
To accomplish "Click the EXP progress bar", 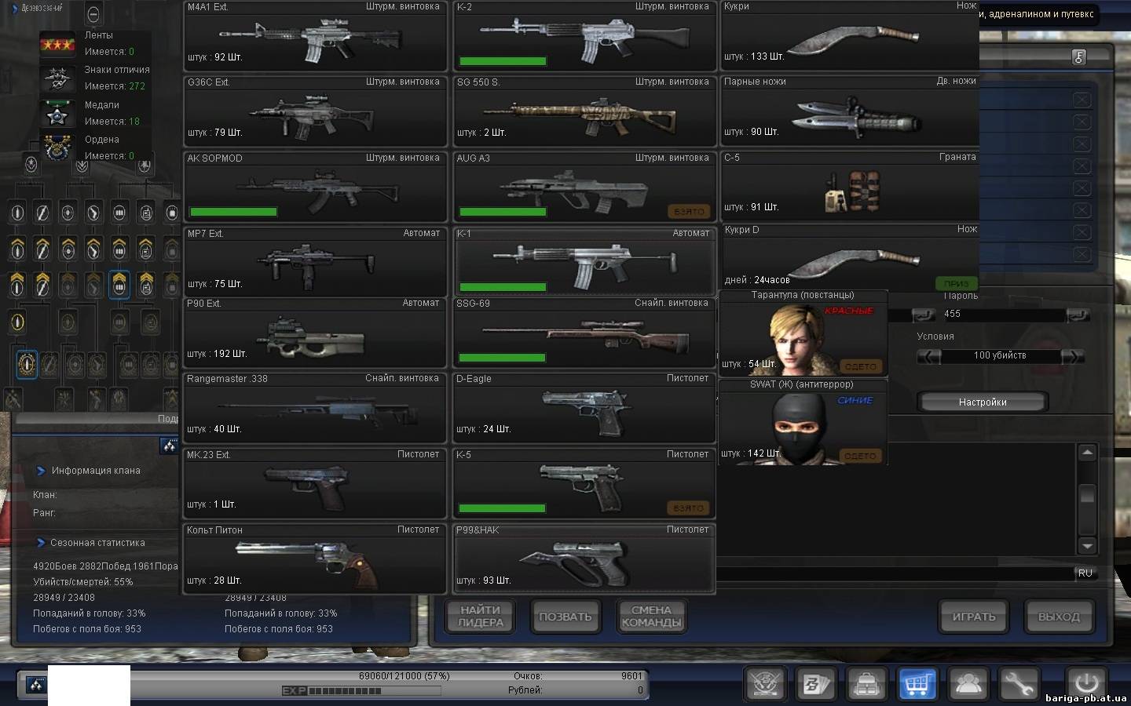I will pos(361,691).
